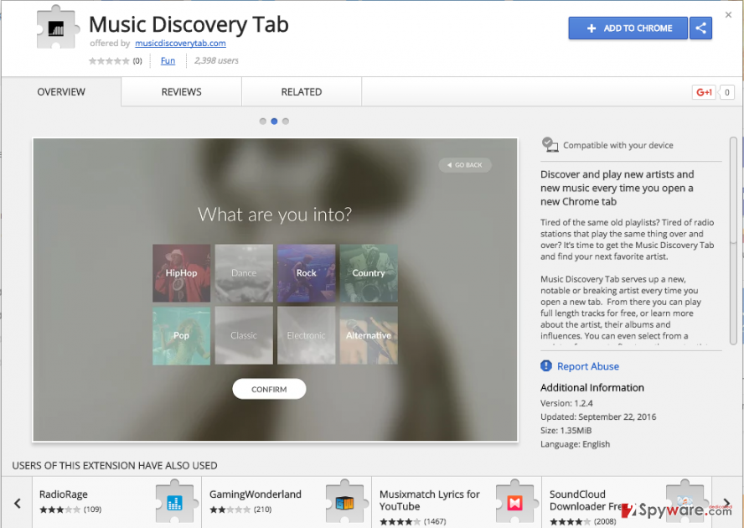Click the Report Abuse link
Image resolution: width=744 pixels, height=528 pixels.
588,366
